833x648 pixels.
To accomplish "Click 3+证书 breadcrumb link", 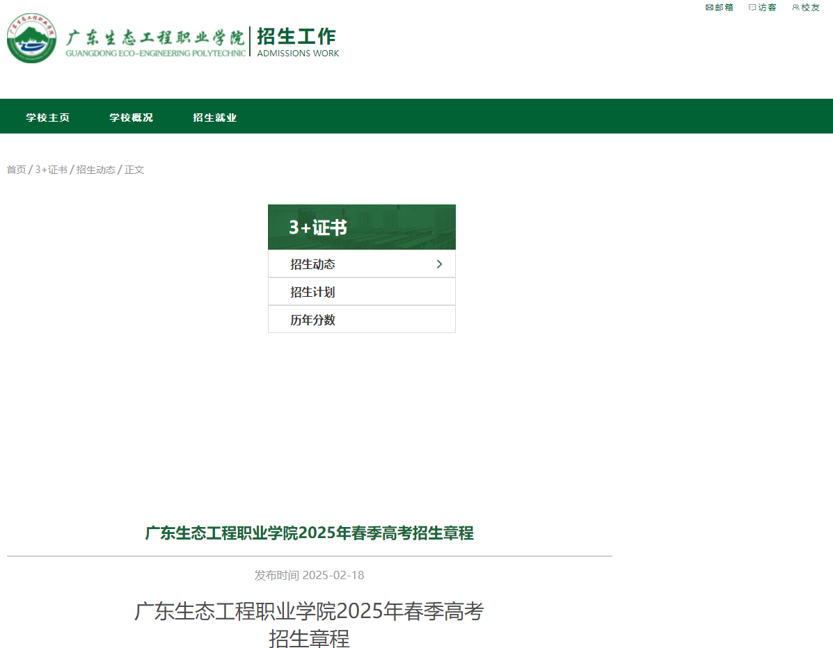I will (x=52, y=169).
